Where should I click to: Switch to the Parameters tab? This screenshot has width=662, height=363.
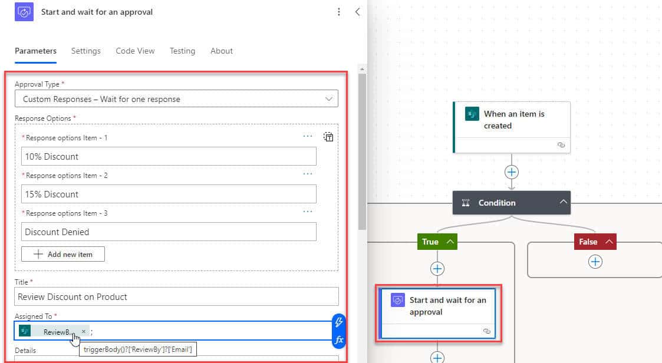tap(35, 51)
